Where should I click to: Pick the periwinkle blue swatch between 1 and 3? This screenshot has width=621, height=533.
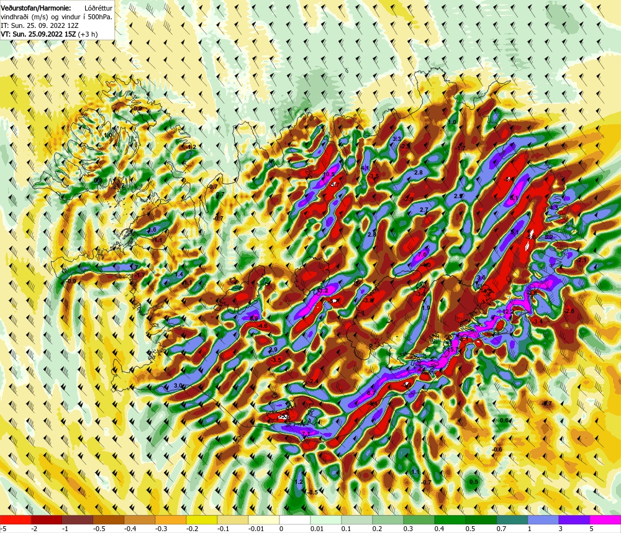[x=543, y=519]
